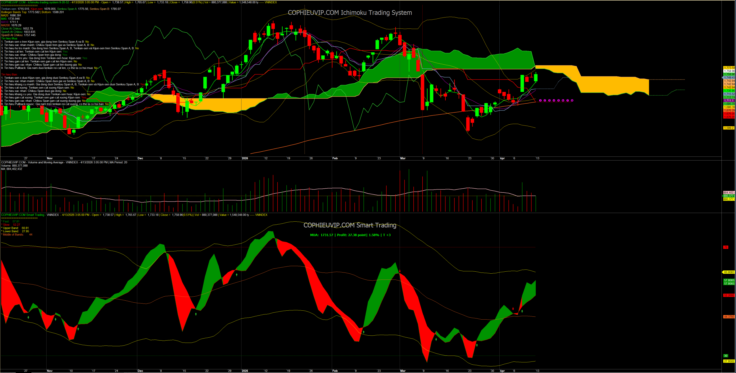The height and width of the screenshot is (373, 736).
Task: Click the last green candlestick on April 13
Action: [x=536, y=78]
